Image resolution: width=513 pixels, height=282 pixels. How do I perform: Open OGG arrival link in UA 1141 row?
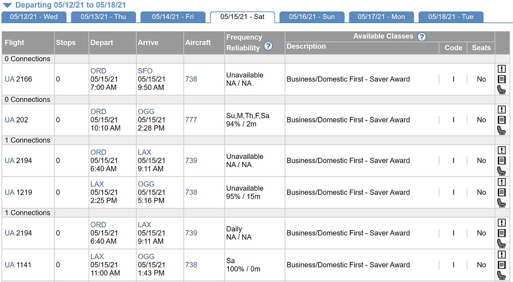[146, 256]
